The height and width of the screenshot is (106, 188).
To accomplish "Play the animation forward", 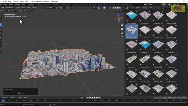I will pos(95,98).
